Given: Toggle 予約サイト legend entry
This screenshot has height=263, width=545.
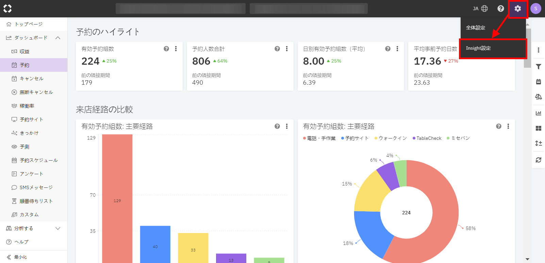Looking at the screenshot, I should point(355,138).
